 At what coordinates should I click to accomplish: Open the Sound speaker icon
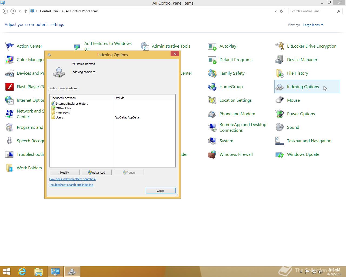pos(280,127)
